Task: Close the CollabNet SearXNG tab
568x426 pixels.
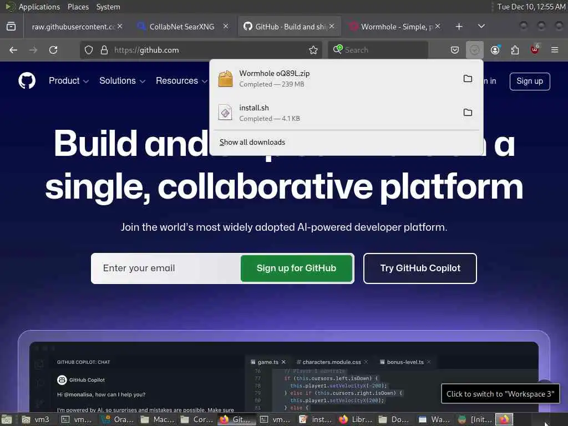Action: [226, 27]
